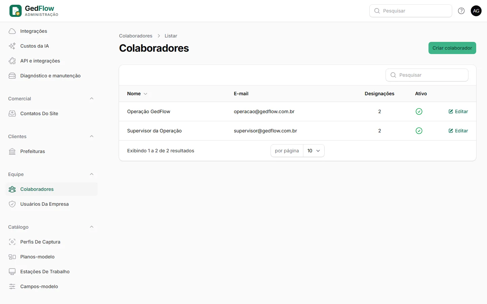Click the operacao@gedflow.com.br email cell
Image resolution: width=487 pixels, height=304 pixels.
(x=264, y=111)
